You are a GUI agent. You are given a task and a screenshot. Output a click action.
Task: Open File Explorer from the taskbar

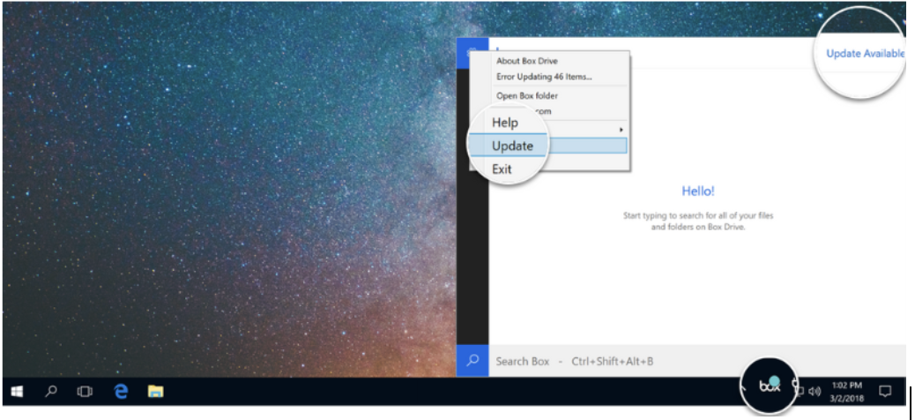pos(156,391)
